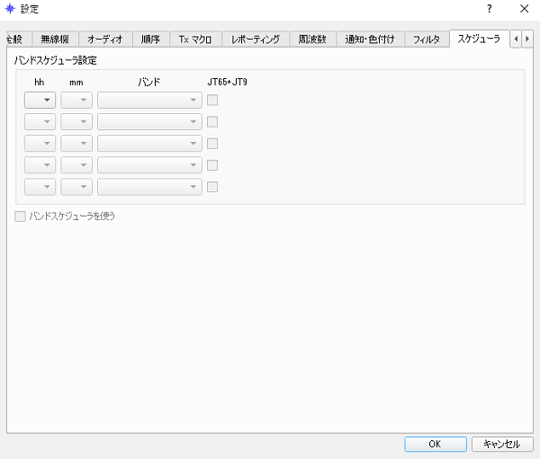
Task: Toggle JT65+JT9 checkbox in third row
Action: pos(212,144)
